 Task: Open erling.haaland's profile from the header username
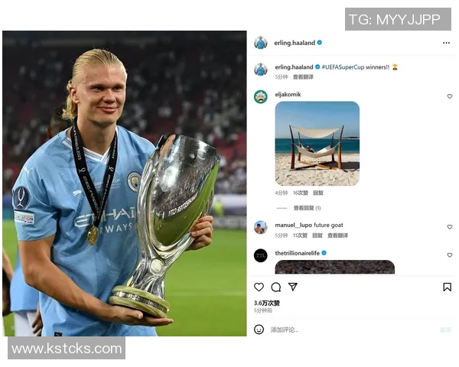(x=295, y=43)
